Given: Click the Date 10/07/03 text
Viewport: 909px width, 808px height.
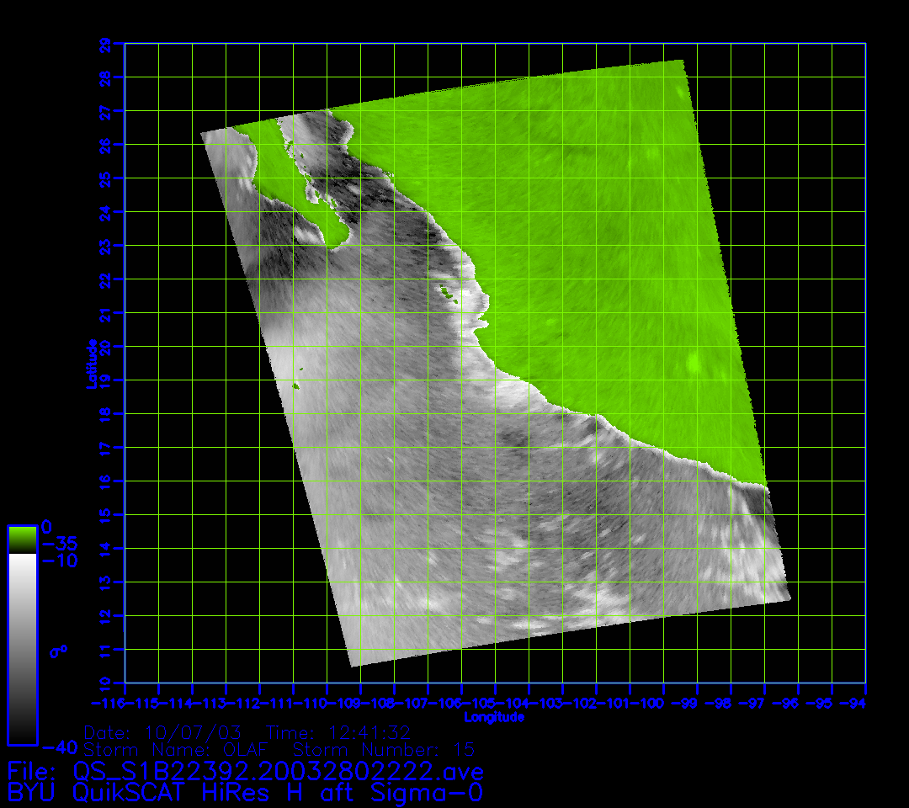Looking at the screenshot, I should coord(162,731).
